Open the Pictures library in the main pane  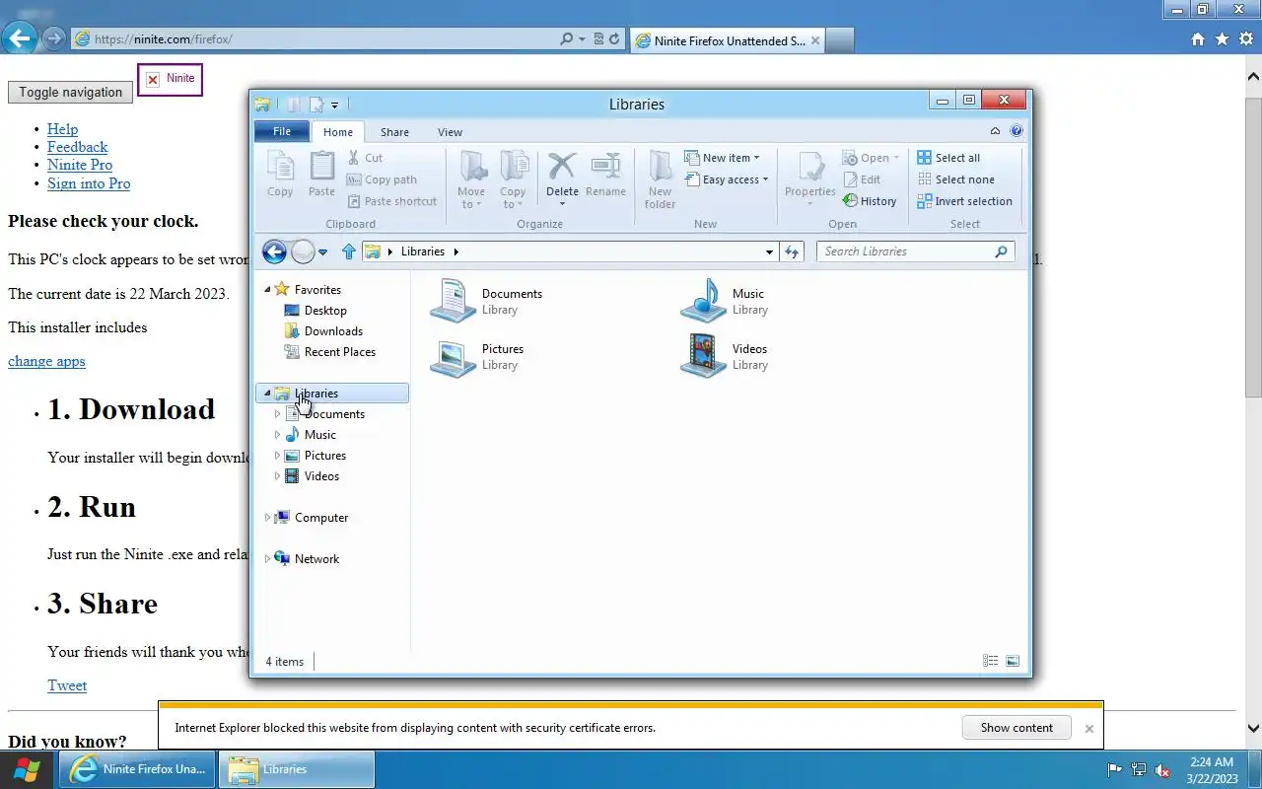pyautogui.click(x=477, y=356)
